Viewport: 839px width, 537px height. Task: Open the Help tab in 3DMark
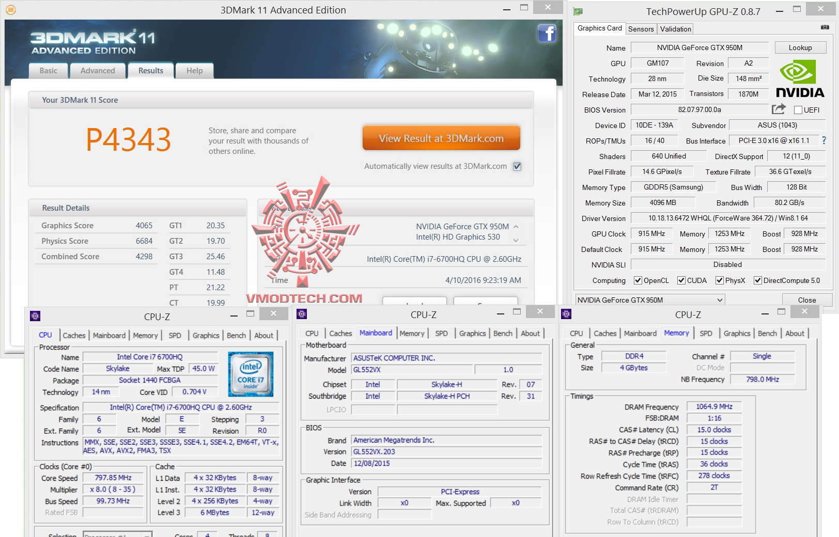coord(195,71)
